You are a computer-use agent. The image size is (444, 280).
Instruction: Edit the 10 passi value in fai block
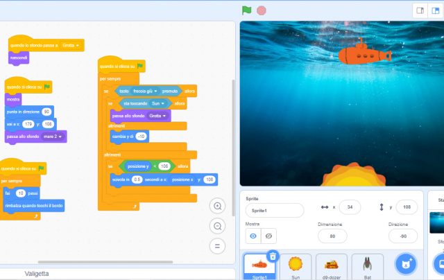[x=20, y=193]
